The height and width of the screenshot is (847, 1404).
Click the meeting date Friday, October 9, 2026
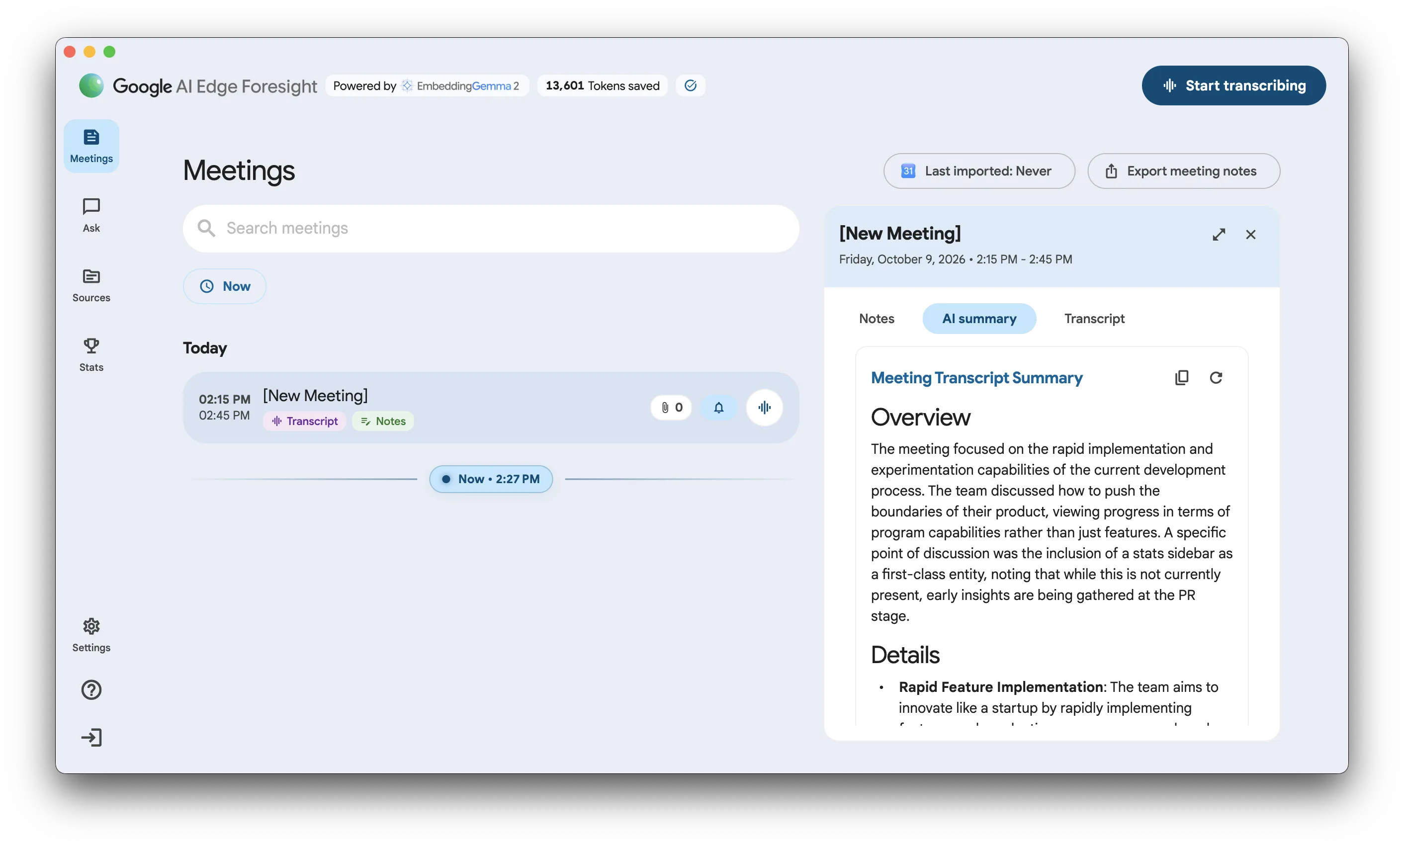(902, 259)
